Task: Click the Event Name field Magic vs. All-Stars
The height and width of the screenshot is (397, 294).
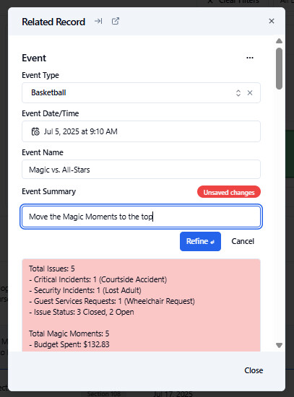Action: coord(141,170)
